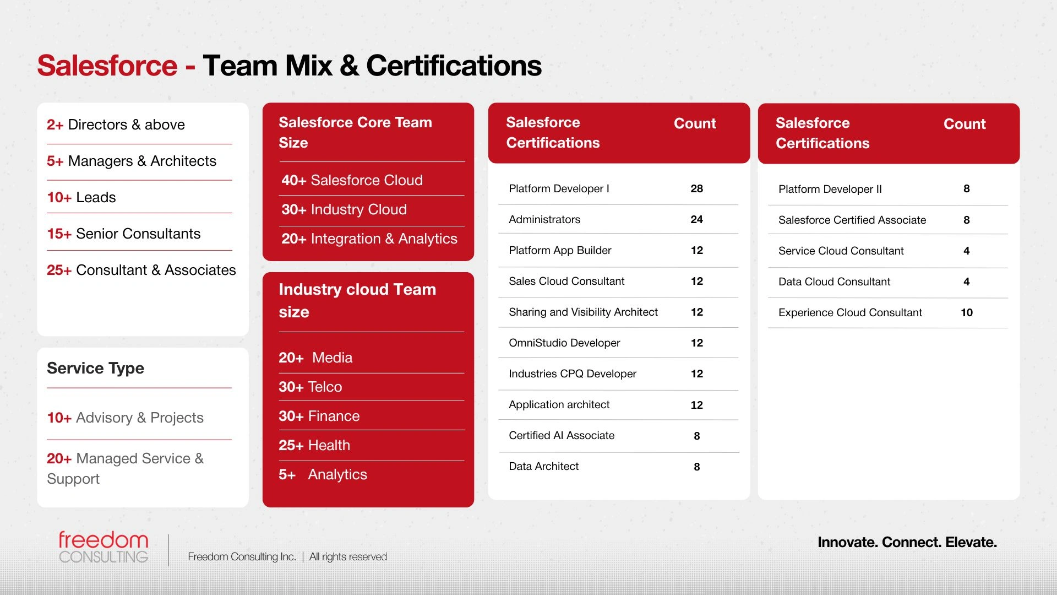Click 'Experience Cloud Consultant' row
This screenshot has width=1057, height=595.
point(850,312)
